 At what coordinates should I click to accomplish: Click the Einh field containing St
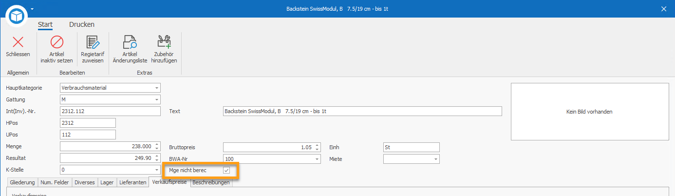click(x=411, y=147)
